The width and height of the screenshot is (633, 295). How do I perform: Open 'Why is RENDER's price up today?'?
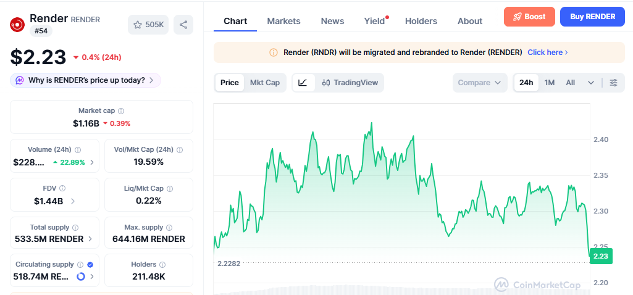pos(86,80)
